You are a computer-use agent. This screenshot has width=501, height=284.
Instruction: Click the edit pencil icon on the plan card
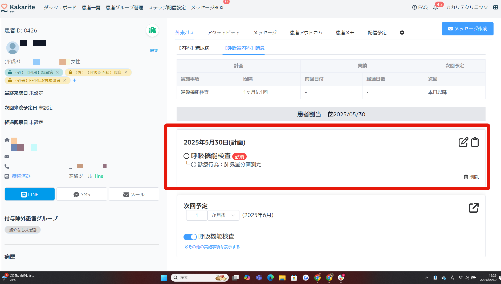[x=463, y=142]
